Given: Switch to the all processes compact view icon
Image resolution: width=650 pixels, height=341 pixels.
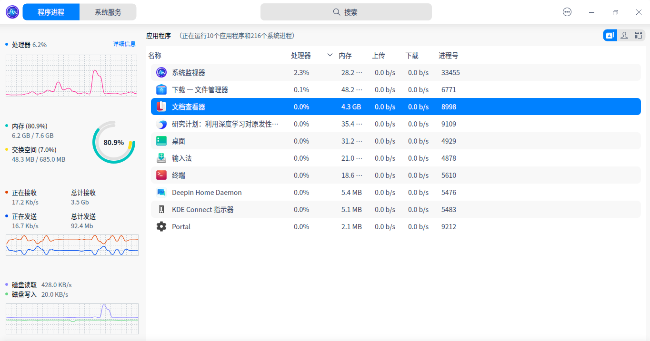Looking at the screenshot, I should click(x=638, y=35).
